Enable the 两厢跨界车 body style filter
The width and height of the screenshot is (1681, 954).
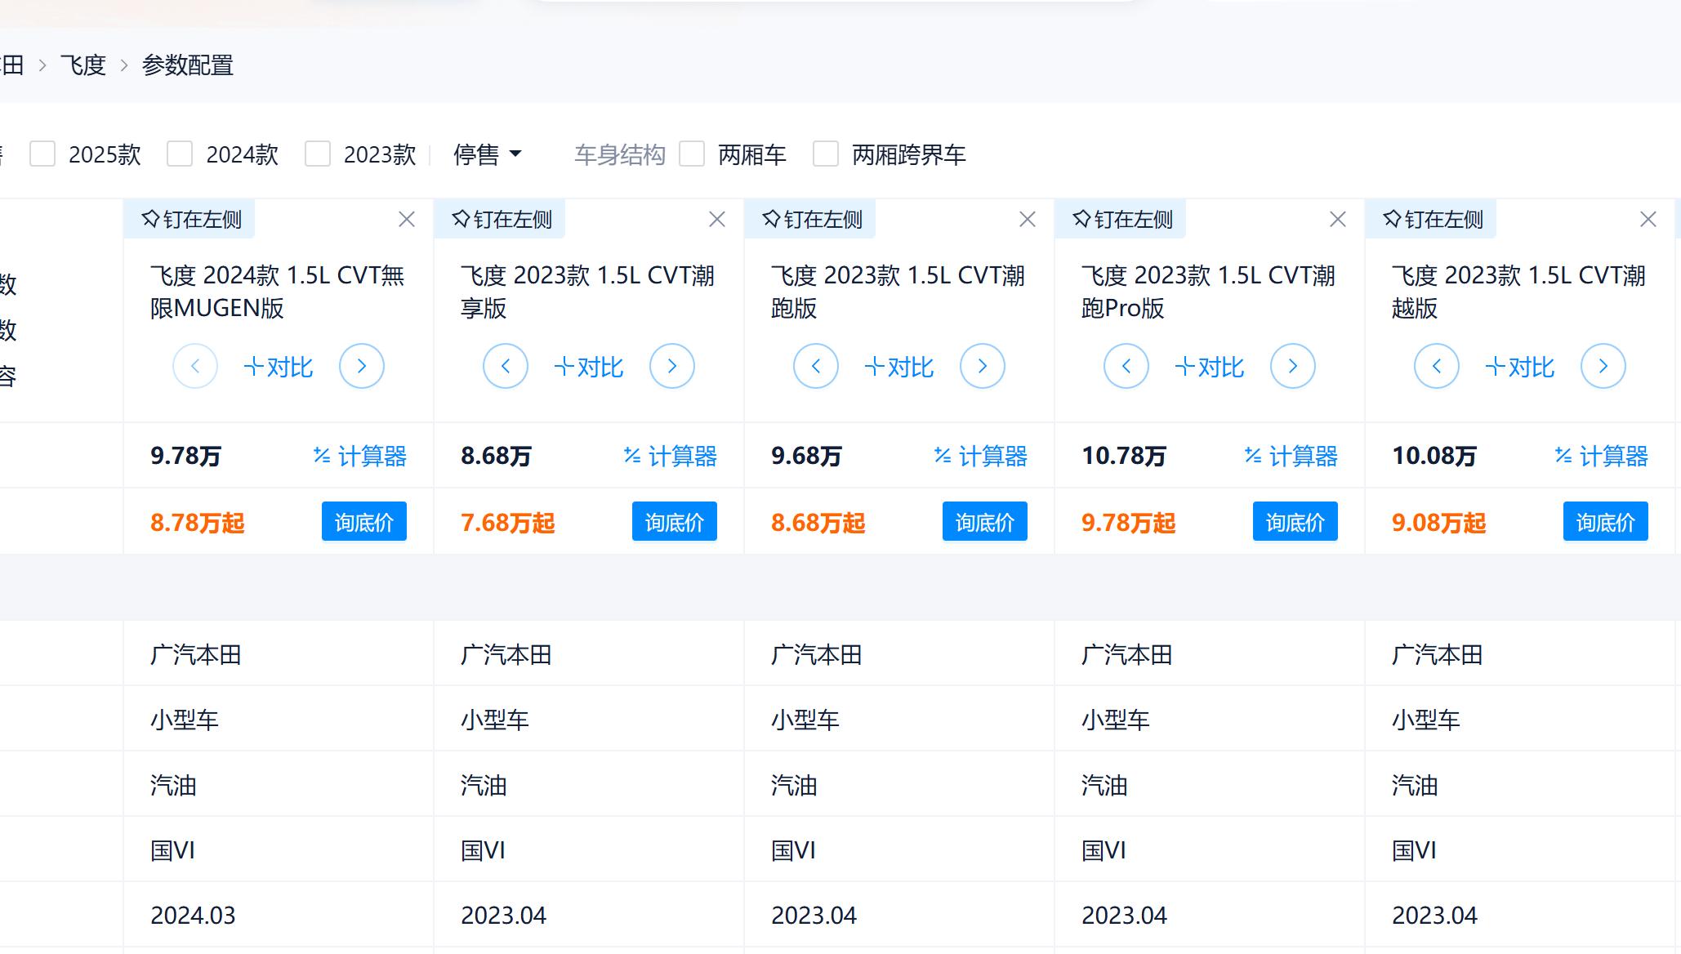824,154
